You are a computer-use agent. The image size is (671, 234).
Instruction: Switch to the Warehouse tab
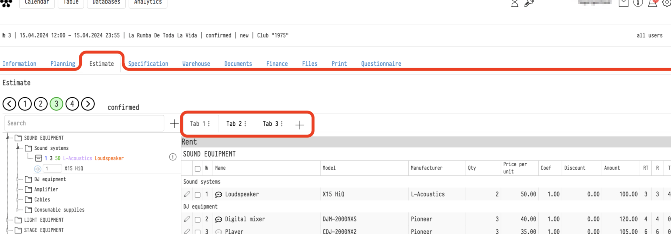tap(196, 64)
